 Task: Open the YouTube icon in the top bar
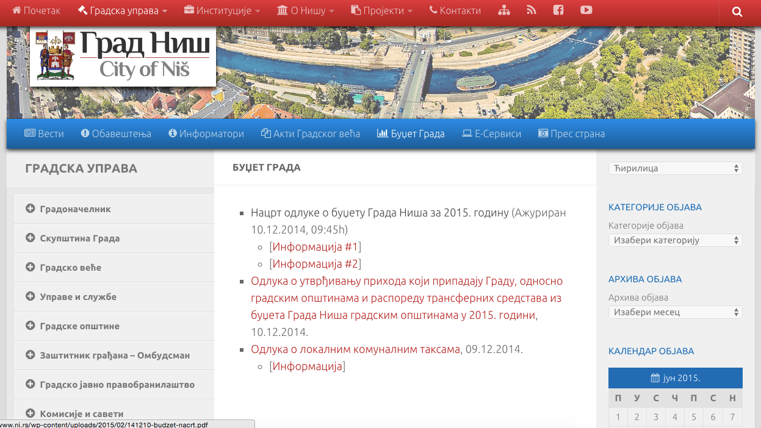pyautogui.click(x=586, y=10)
